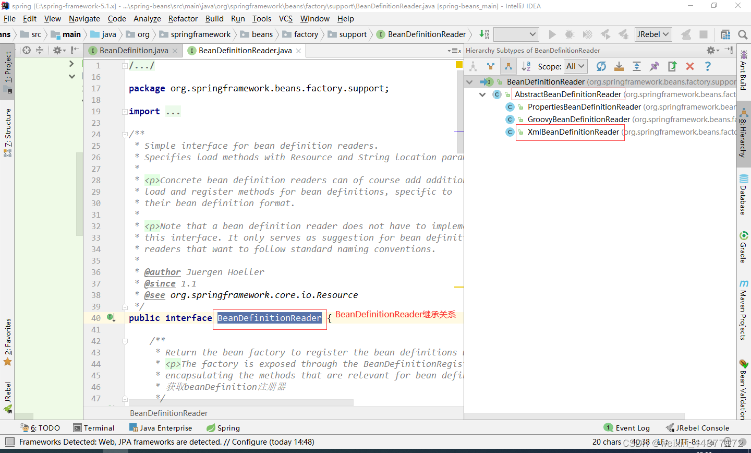This screenshot has width=751, height=453.
Task: Select XmlBeanDefinitionReader in hierarchy
Action: (573, 132)
